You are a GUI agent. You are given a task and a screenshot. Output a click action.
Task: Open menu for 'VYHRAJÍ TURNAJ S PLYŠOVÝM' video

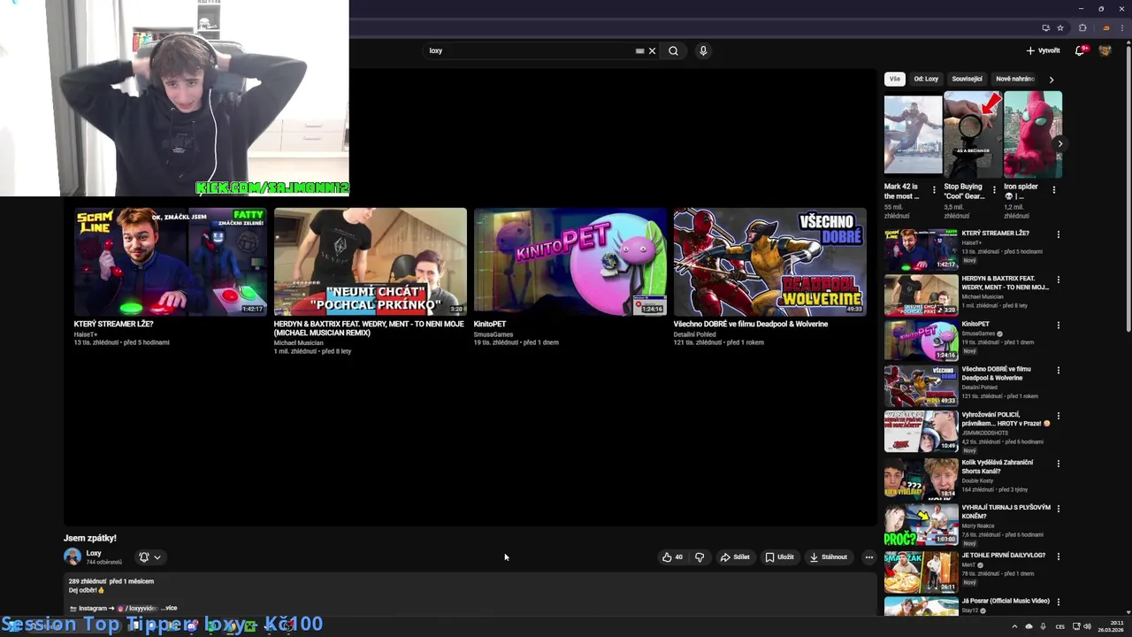coord(1059,509)
